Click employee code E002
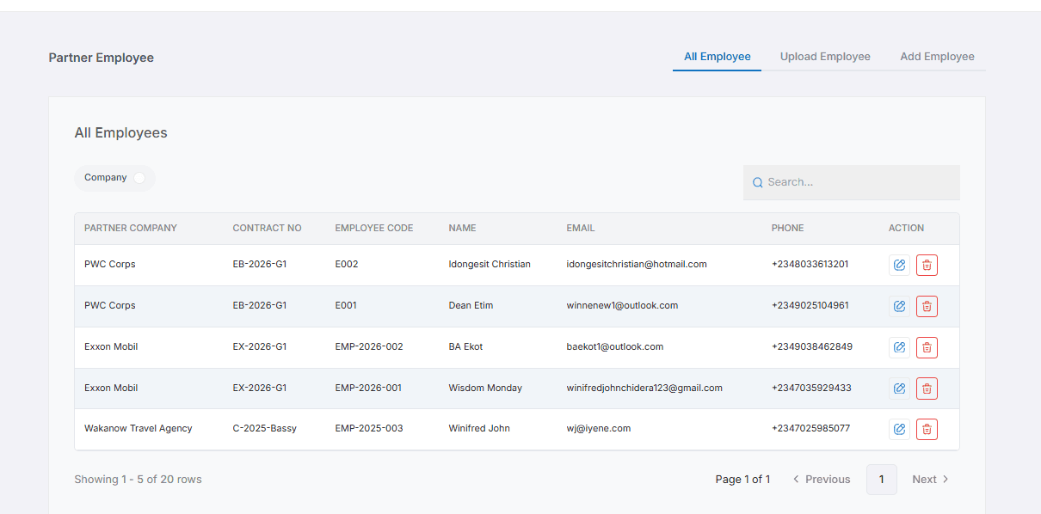 coord(347,264)
